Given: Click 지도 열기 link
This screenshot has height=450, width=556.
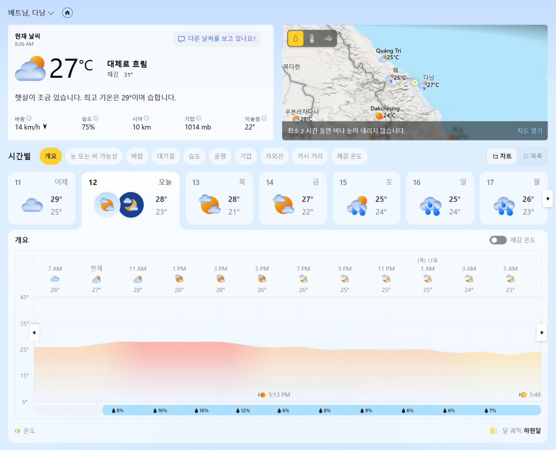Looking at the screenshot, I should point(530,131).
